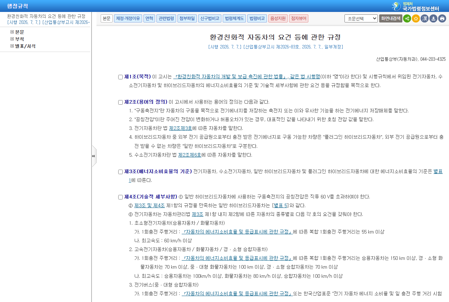449x302 pixels.
Task: Go to the 관련법령 tab
Action: tap(166, 19)
